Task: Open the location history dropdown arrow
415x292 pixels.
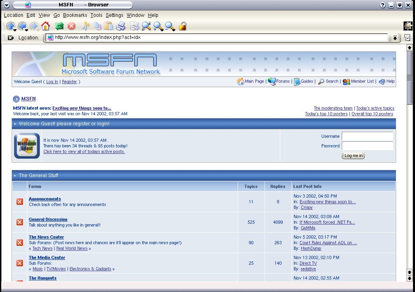Action: tap(395, 38)
